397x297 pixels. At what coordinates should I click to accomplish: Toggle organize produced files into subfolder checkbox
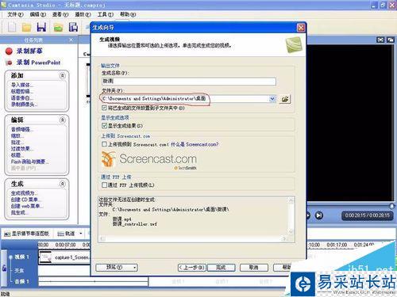104,108
